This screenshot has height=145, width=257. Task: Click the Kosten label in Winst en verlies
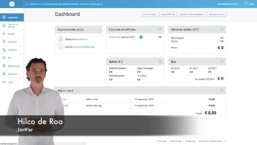coord(174,41)
